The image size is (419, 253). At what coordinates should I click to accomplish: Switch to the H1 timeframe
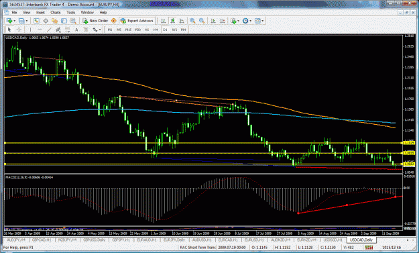(x=147, y=30)
